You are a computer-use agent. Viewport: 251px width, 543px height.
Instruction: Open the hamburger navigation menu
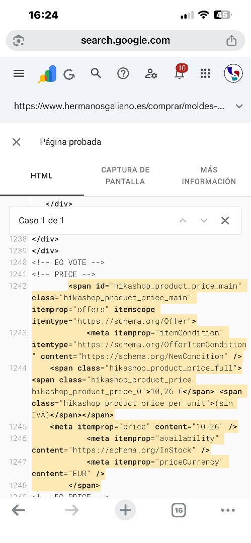tap(19, 73)
